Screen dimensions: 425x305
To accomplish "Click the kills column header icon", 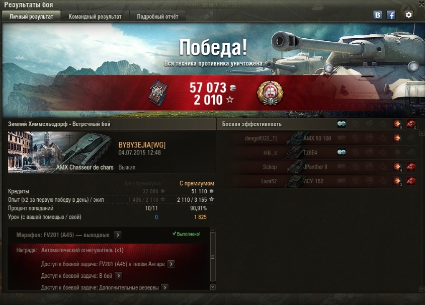I will point(411,124).
